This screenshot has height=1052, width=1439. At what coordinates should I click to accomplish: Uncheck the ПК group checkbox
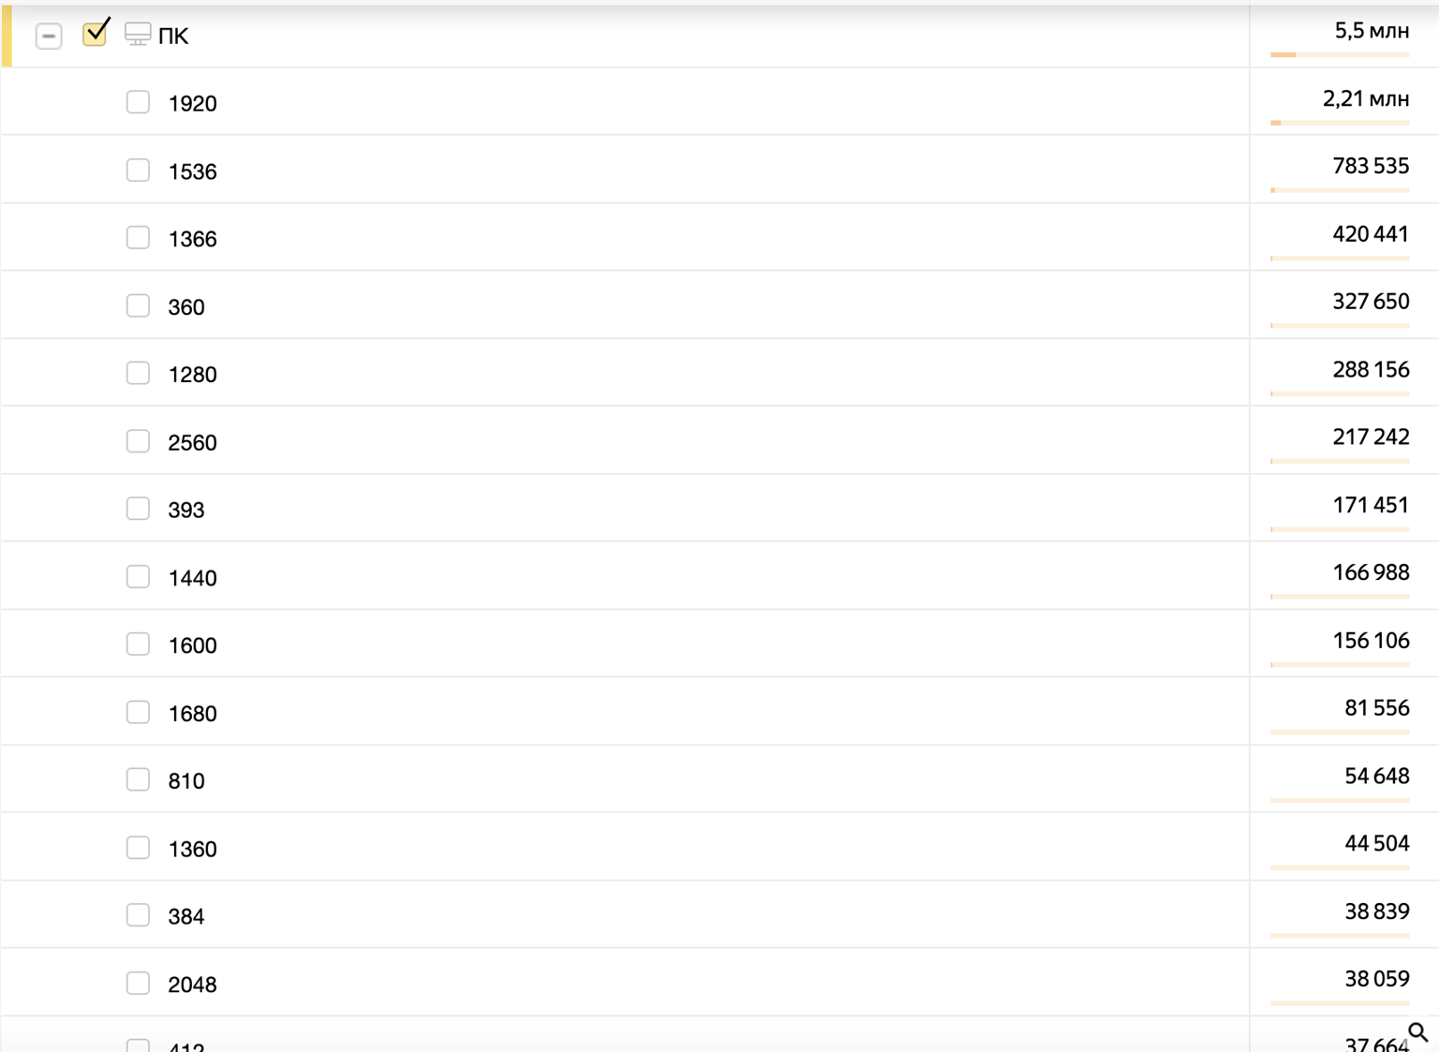[95, 34]
